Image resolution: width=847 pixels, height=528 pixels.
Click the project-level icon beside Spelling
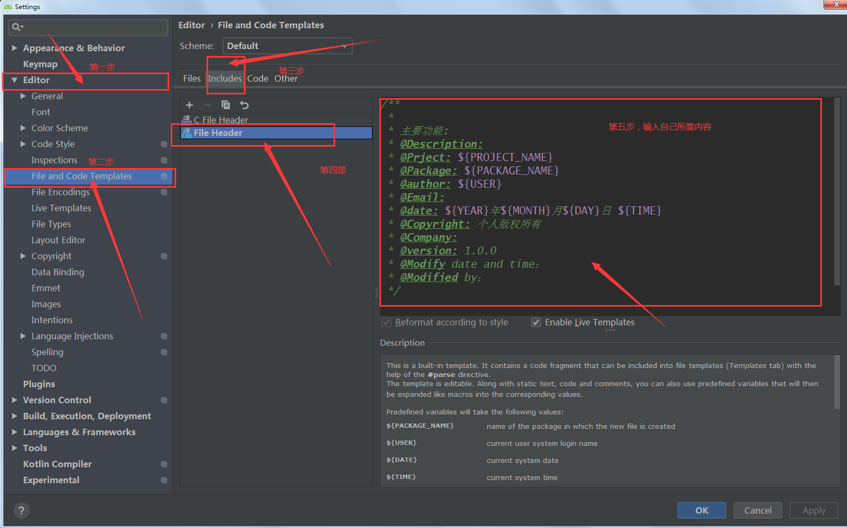tap(164, 352)
